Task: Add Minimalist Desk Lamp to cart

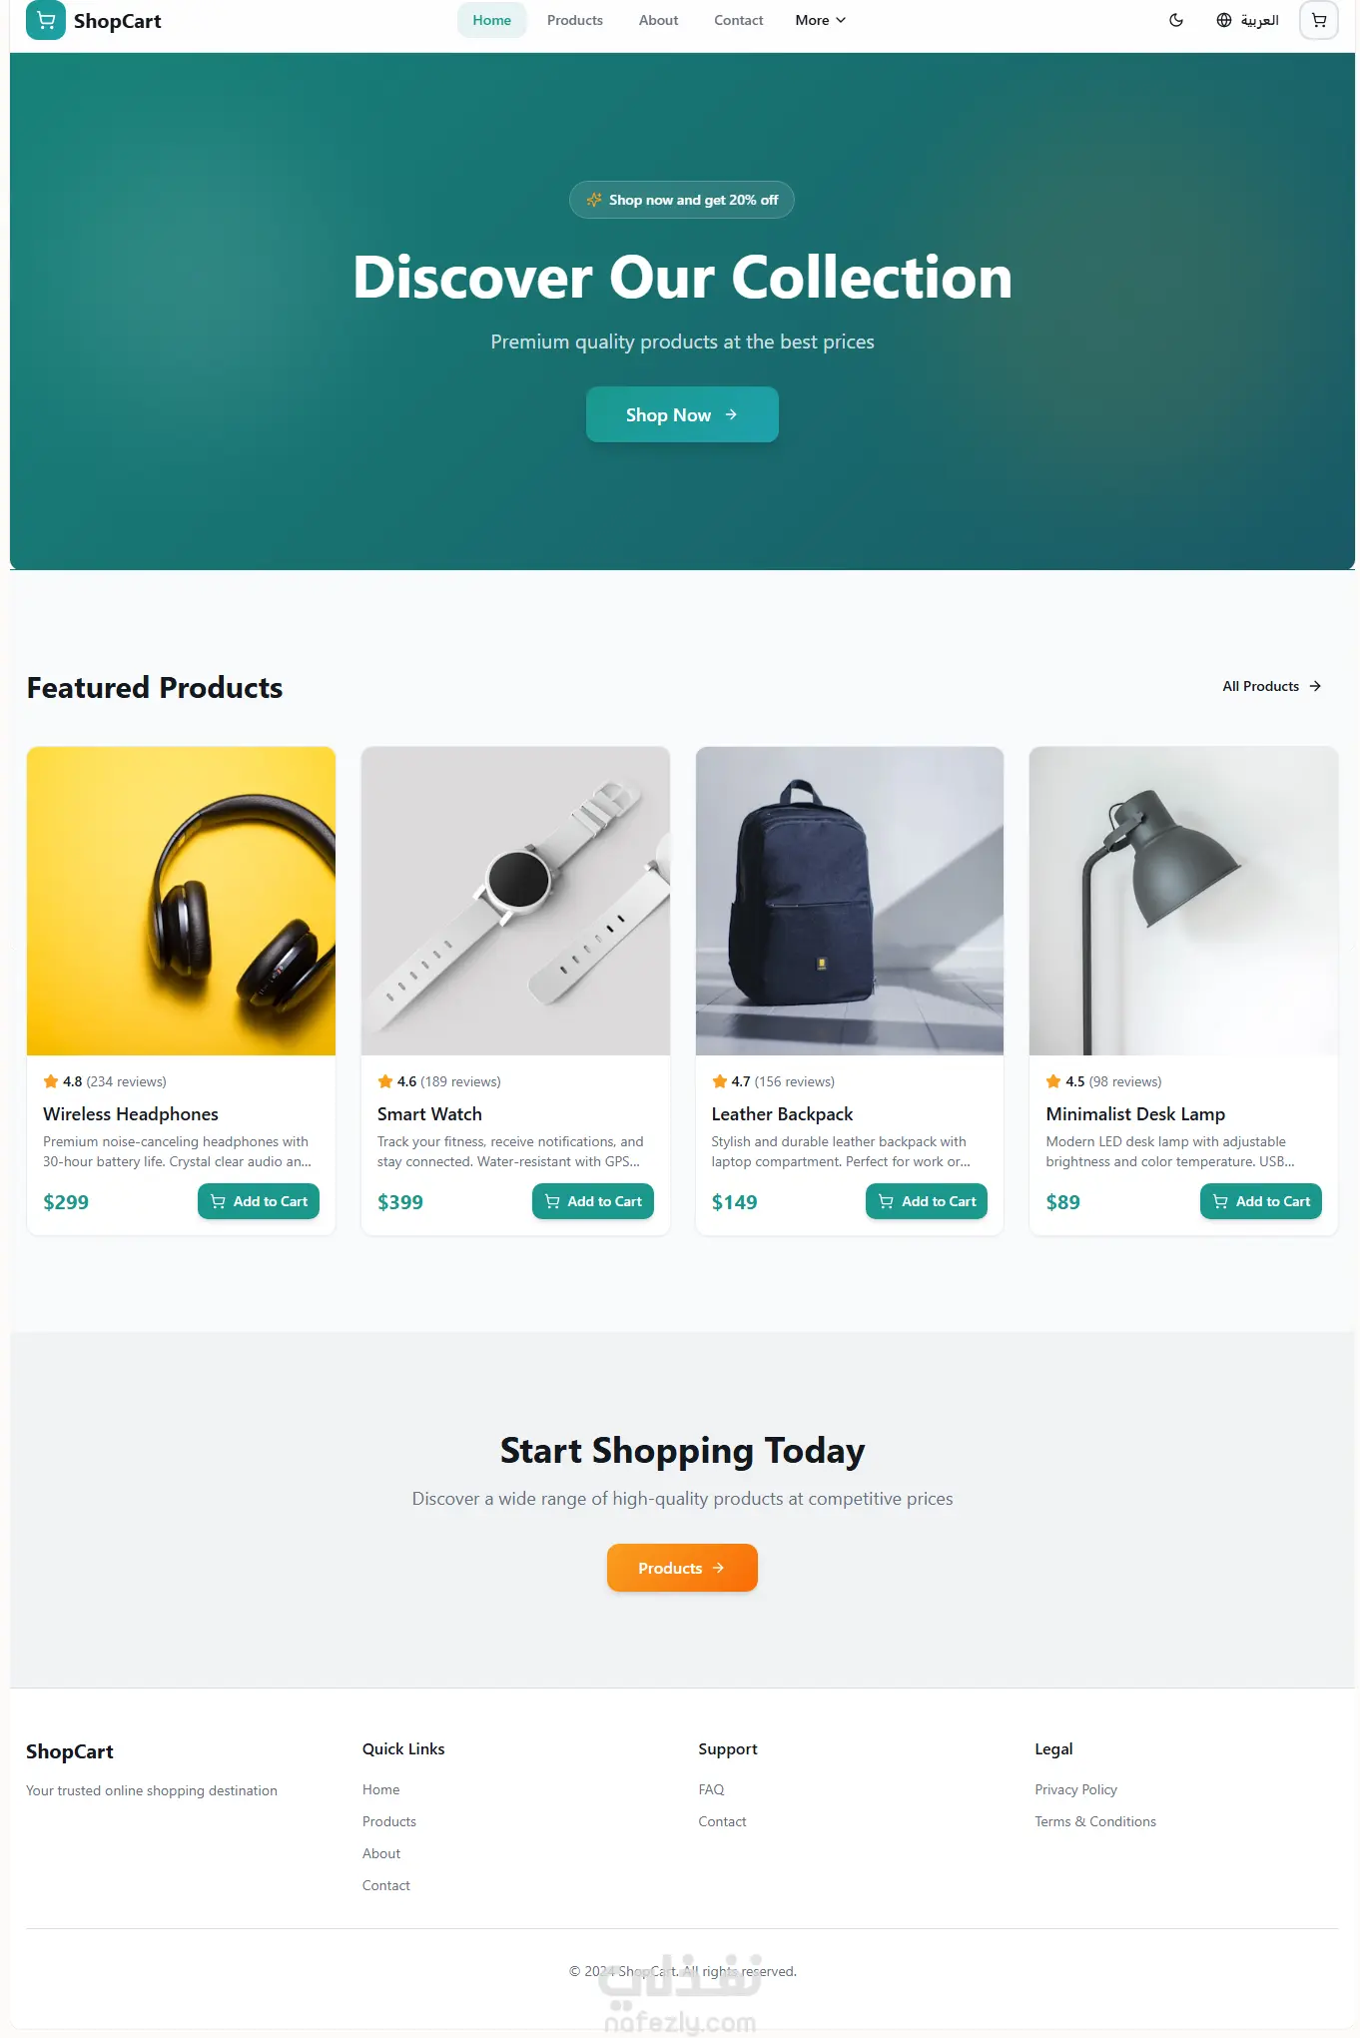Action: click(1261, 1201)
